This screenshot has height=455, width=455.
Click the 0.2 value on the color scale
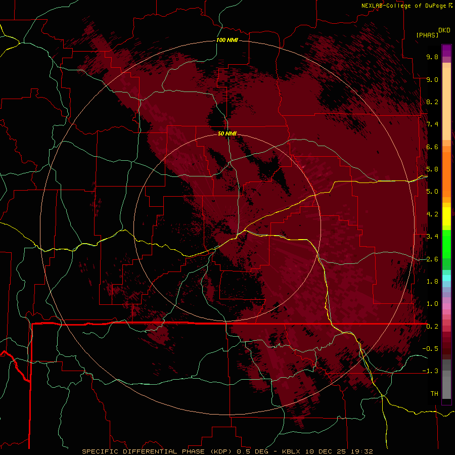(x=432, y=327)
